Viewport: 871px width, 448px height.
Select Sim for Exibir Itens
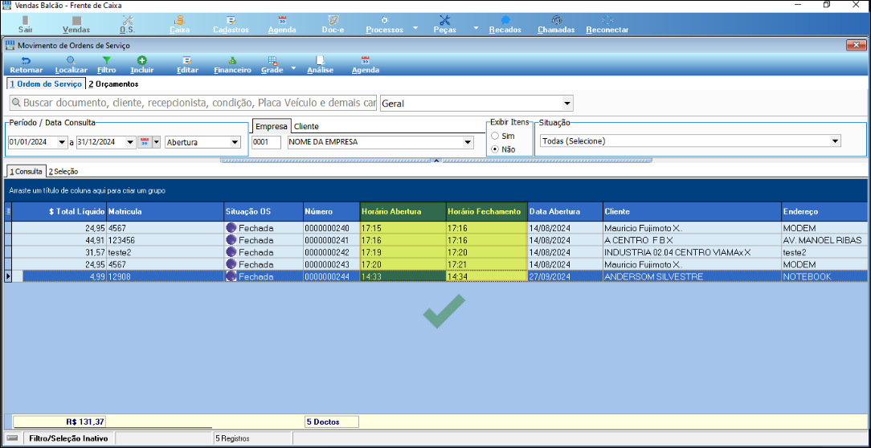tap(495, 136)
